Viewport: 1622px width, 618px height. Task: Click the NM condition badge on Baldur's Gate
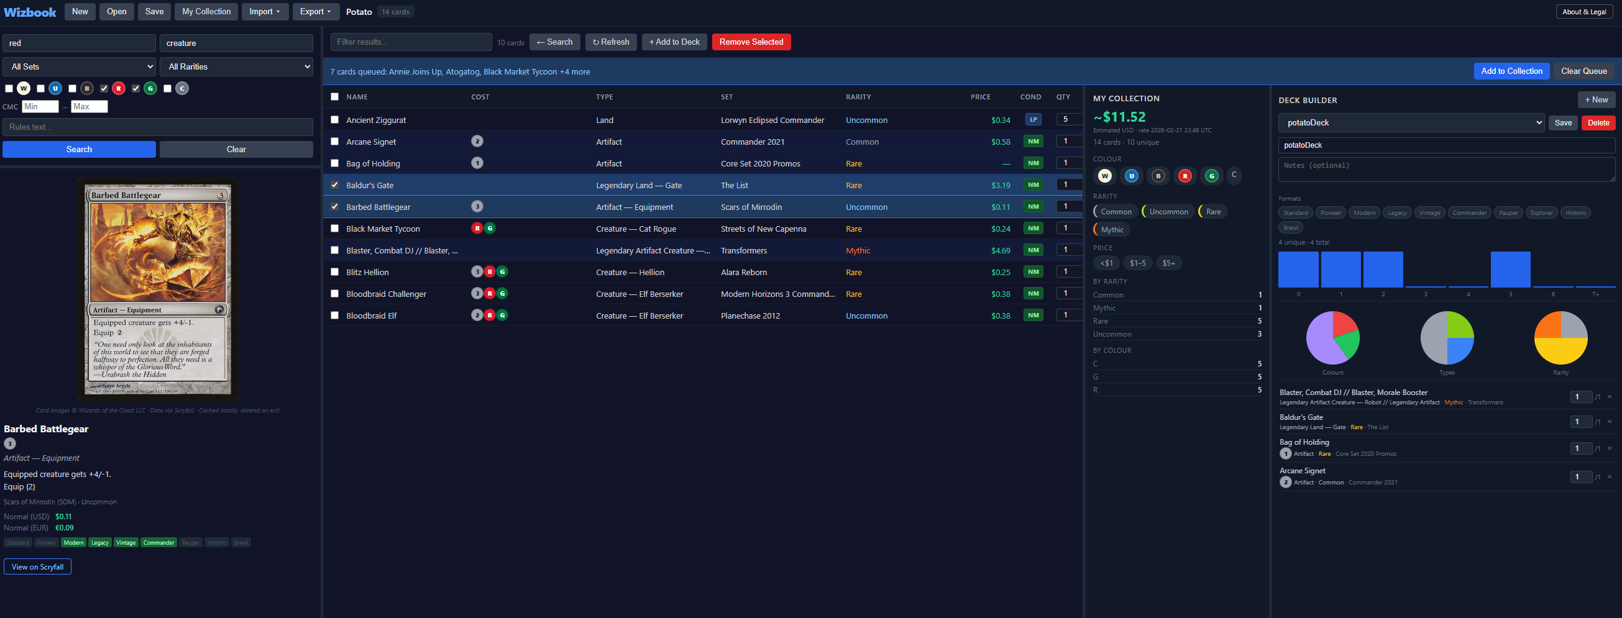coord(1033,185)
